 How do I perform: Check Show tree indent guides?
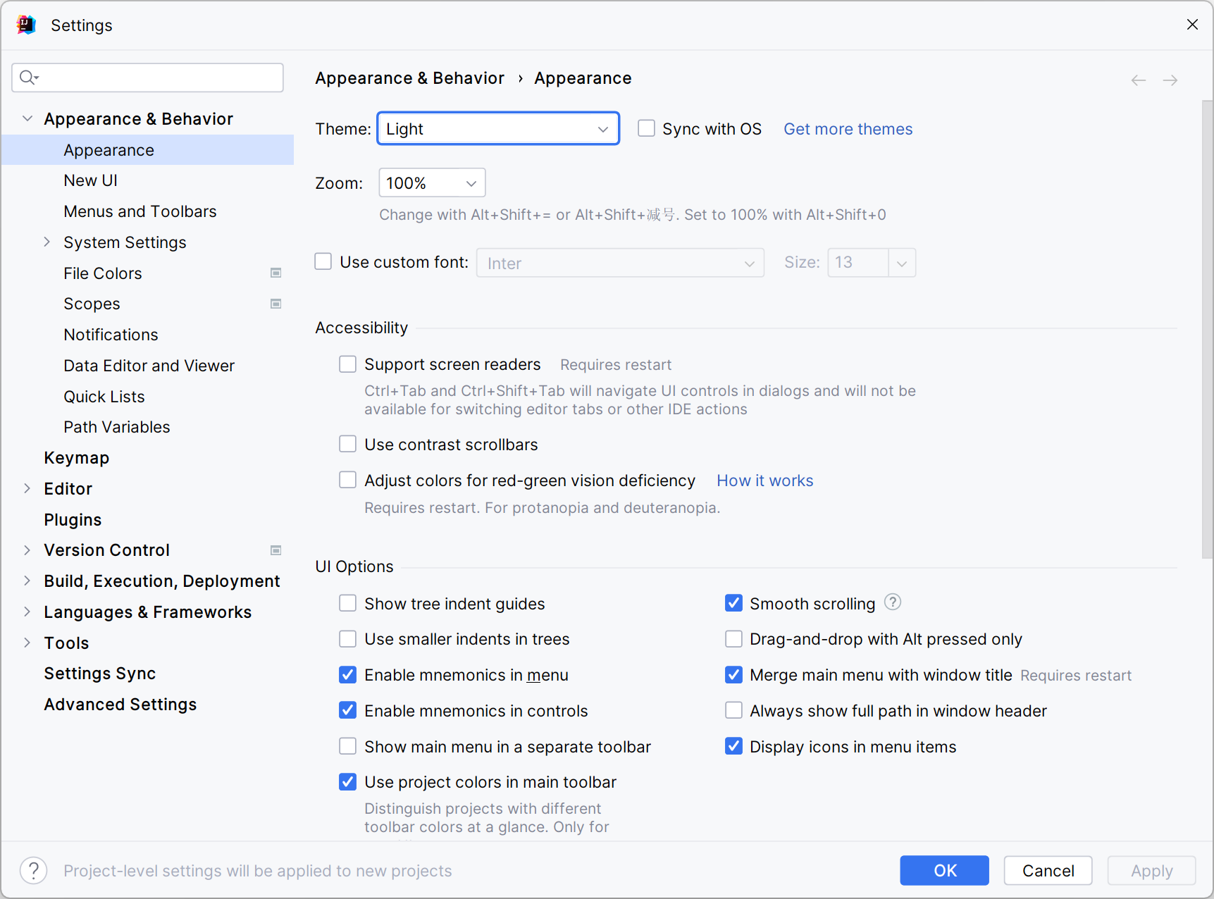[x=347, y=603]
